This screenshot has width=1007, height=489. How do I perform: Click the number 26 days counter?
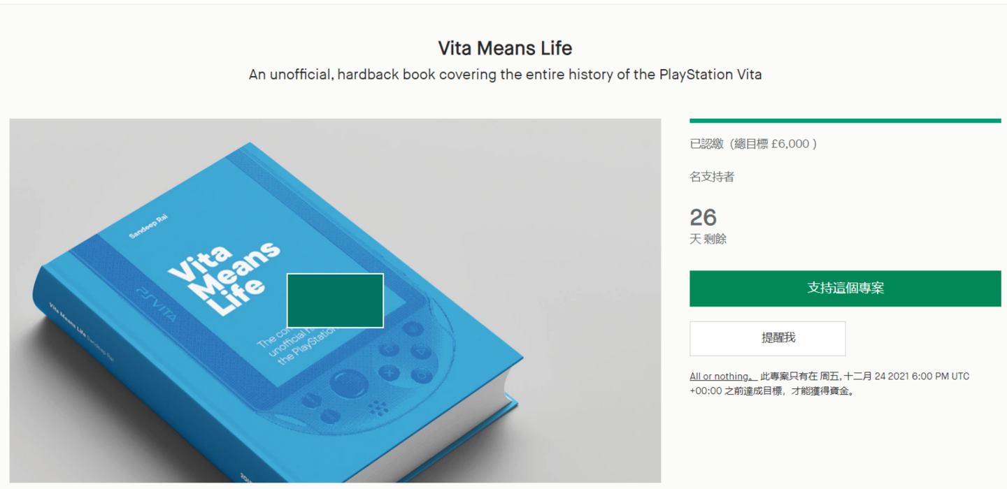point(704,217)
